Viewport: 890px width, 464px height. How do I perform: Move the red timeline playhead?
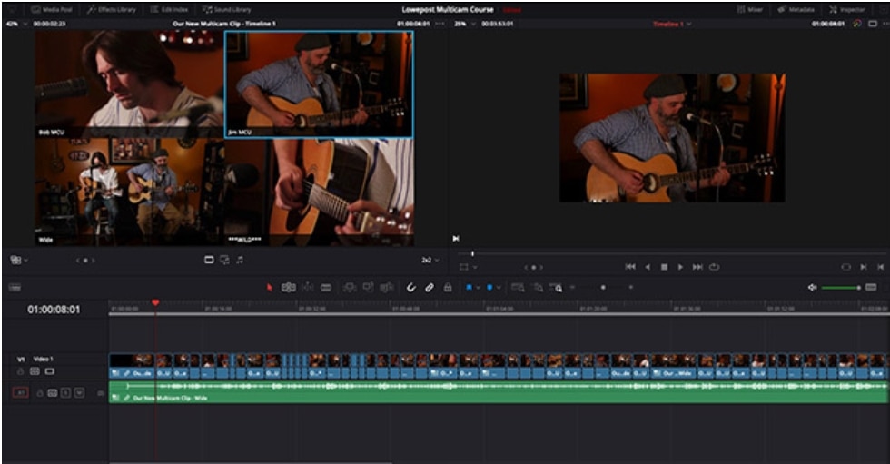tap(155, 303)
